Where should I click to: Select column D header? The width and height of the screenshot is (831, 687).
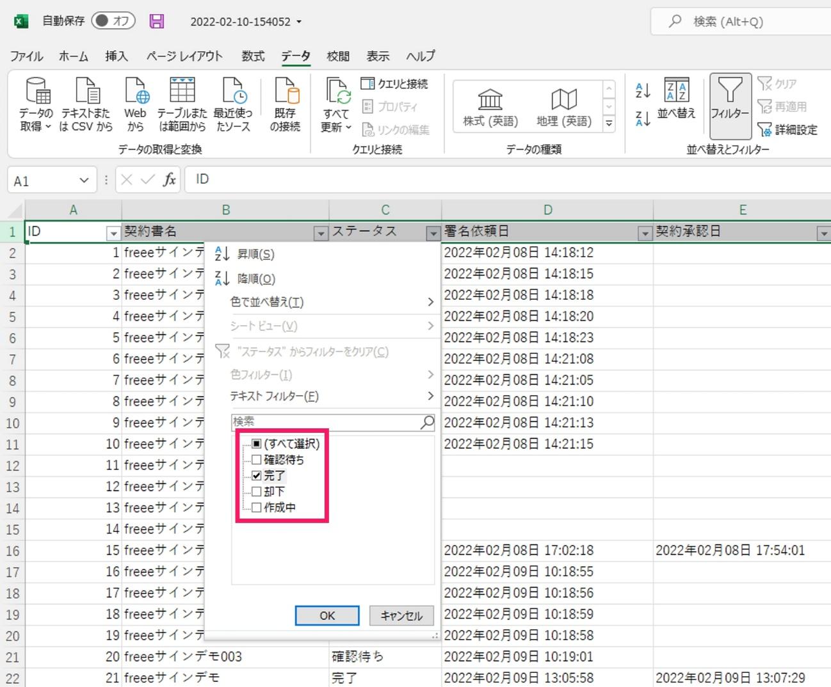(x=547, y=210)
